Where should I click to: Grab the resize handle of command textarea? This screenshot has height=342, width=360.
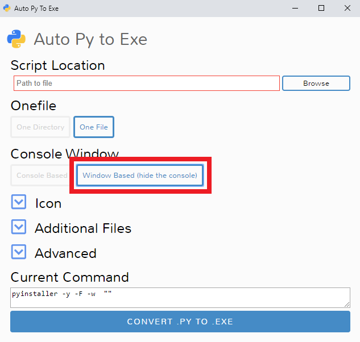(x=347, y=305)
